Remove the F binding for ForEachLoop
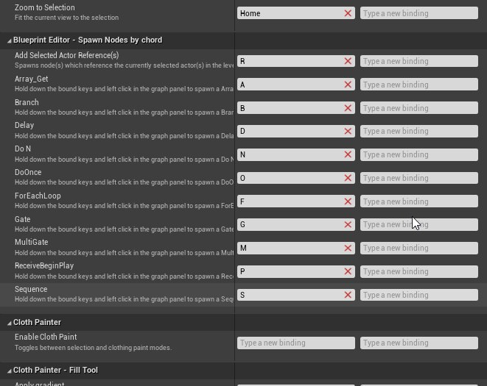Screen dimensions: 487x386 tap(348, 201)
